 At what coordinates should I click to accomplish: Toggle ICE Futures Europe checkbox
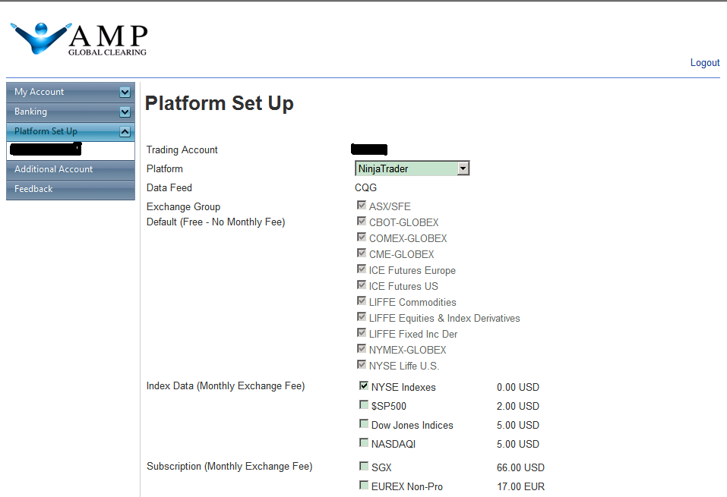tap(362, 269)
